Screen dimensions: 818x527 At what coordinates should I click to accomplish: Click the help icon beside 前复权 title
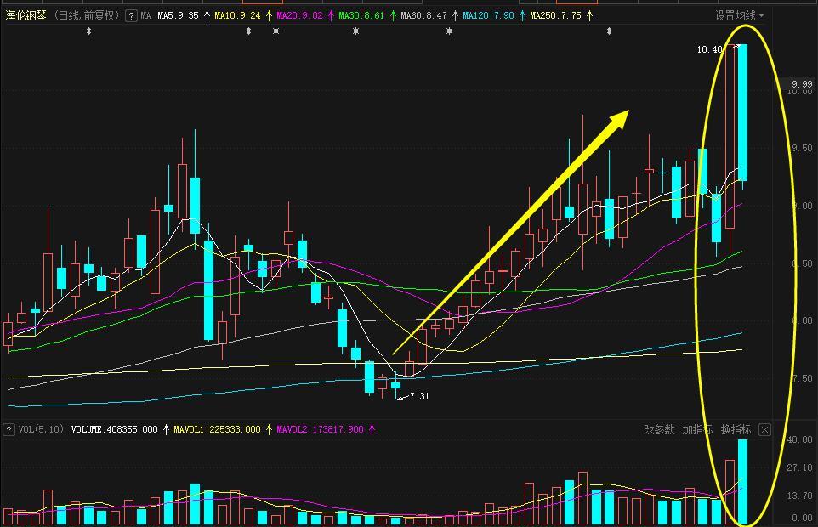[x=132, y=16]
